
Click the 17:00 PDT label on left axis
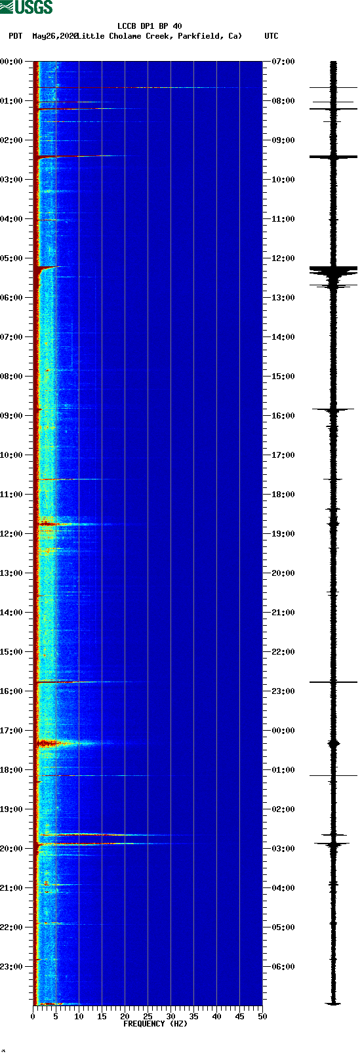pos(12,731)
